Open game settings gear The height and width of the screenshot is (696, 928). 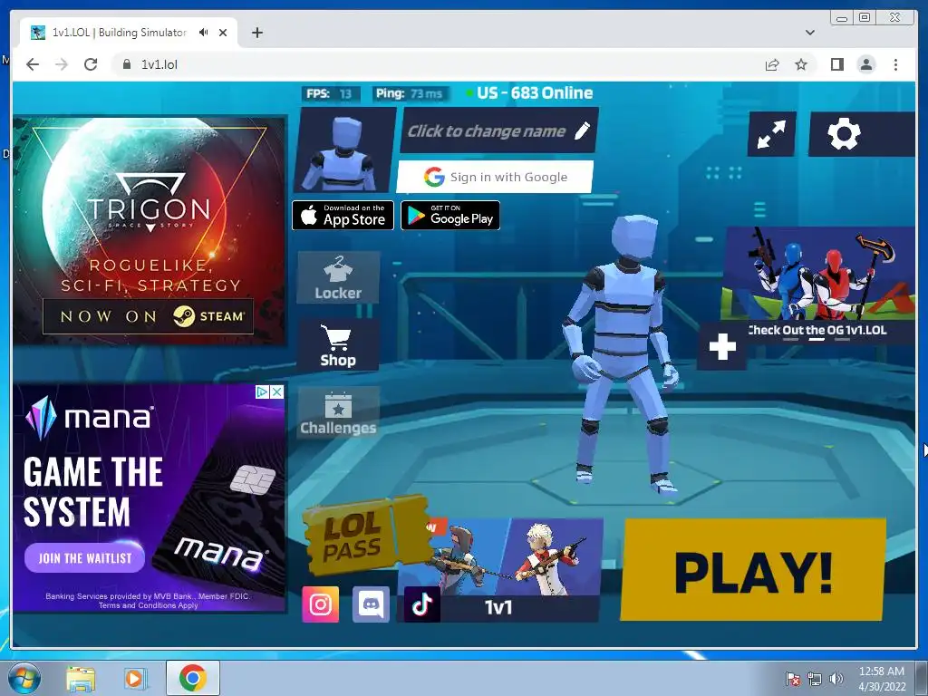[x=844, y=134]
